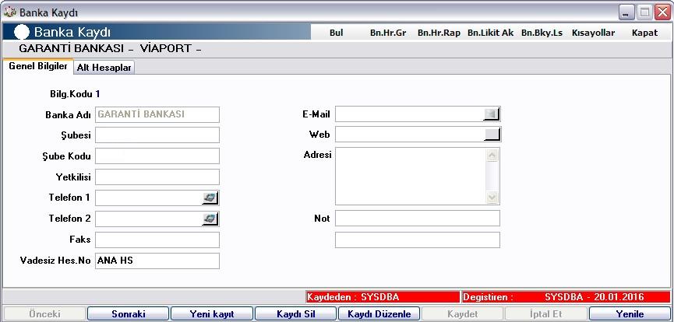
Task: Refresh the form with Yenile
Action: pyautogui.click(x=630, y=313)
